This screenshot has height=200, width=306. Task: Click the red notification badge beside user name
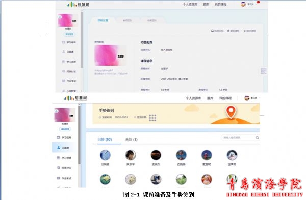258,2
